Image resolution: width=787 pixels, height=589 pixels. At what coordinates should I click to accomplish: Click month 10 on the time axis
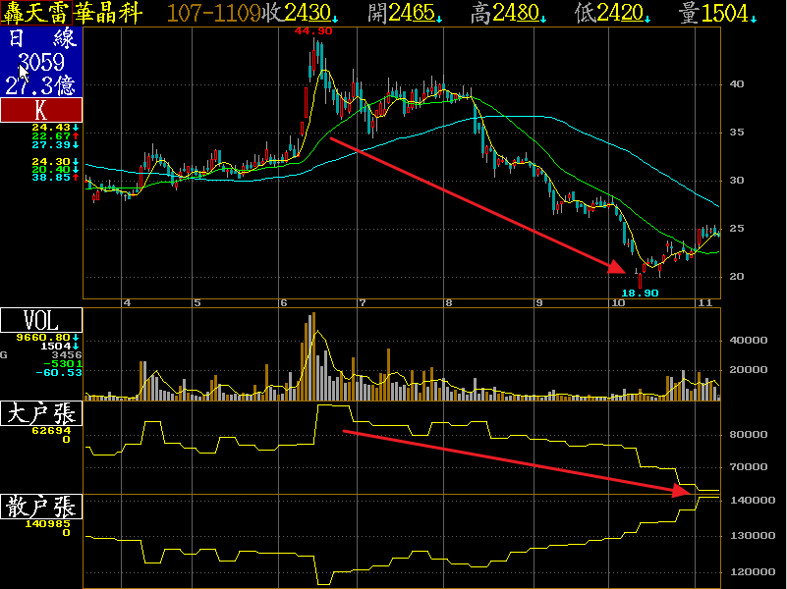tap(619, 303)
